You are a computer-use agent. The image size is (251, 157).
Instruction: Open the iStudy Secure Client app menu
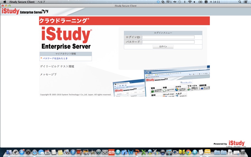pos(22,2)
